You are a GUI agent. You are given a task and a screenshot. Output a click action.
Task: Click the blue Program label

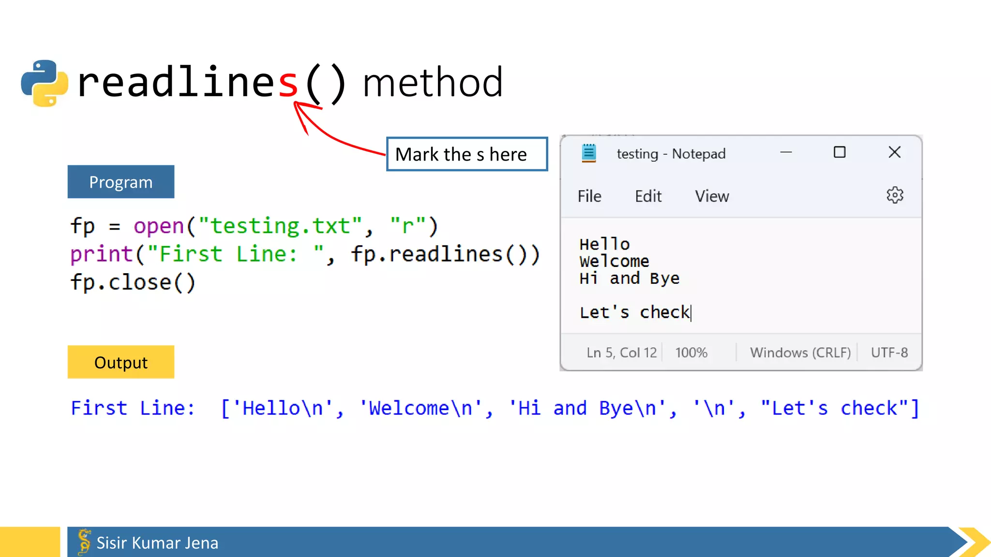[121, 182]
